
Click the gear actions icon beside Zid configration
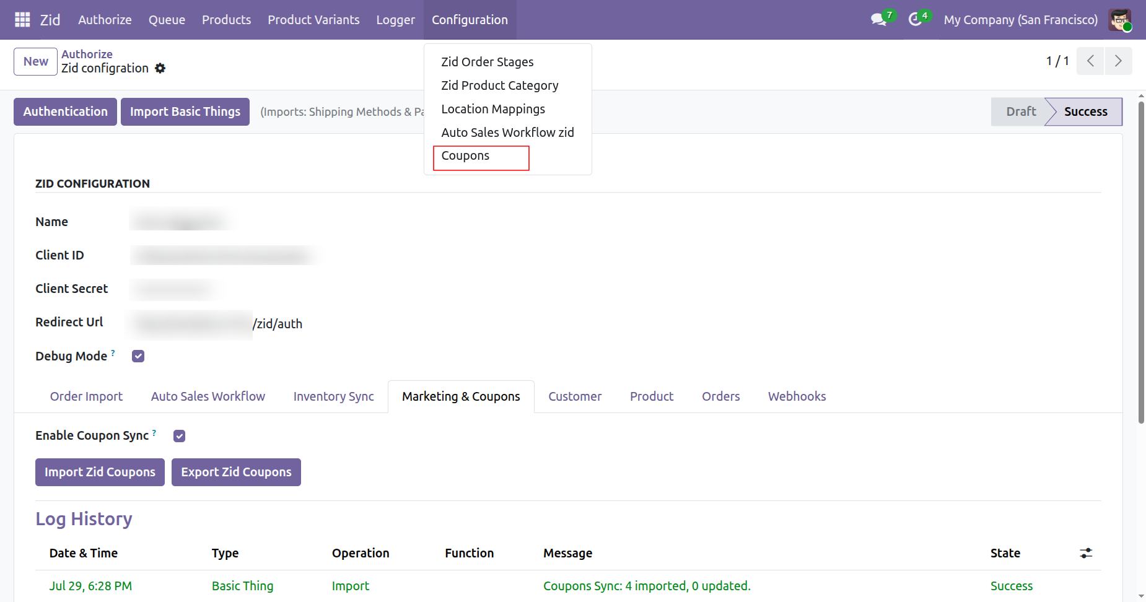[160, 68]
